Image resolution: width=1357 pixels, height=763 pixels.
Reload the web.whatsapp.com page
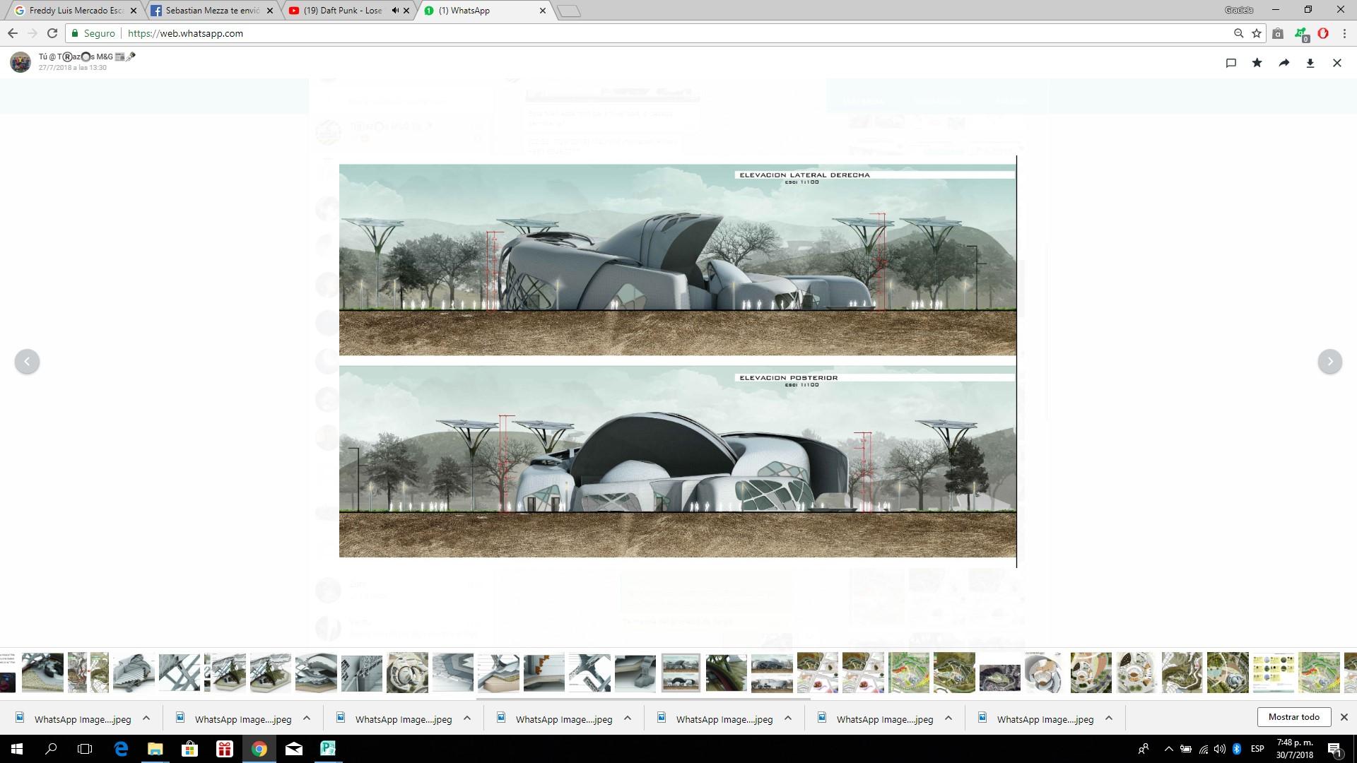[52, 33]
